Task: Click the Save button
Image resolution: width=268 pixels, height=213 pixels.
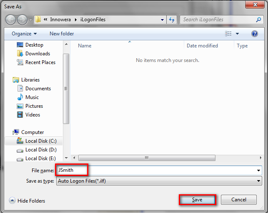Action: coord(197,200)
